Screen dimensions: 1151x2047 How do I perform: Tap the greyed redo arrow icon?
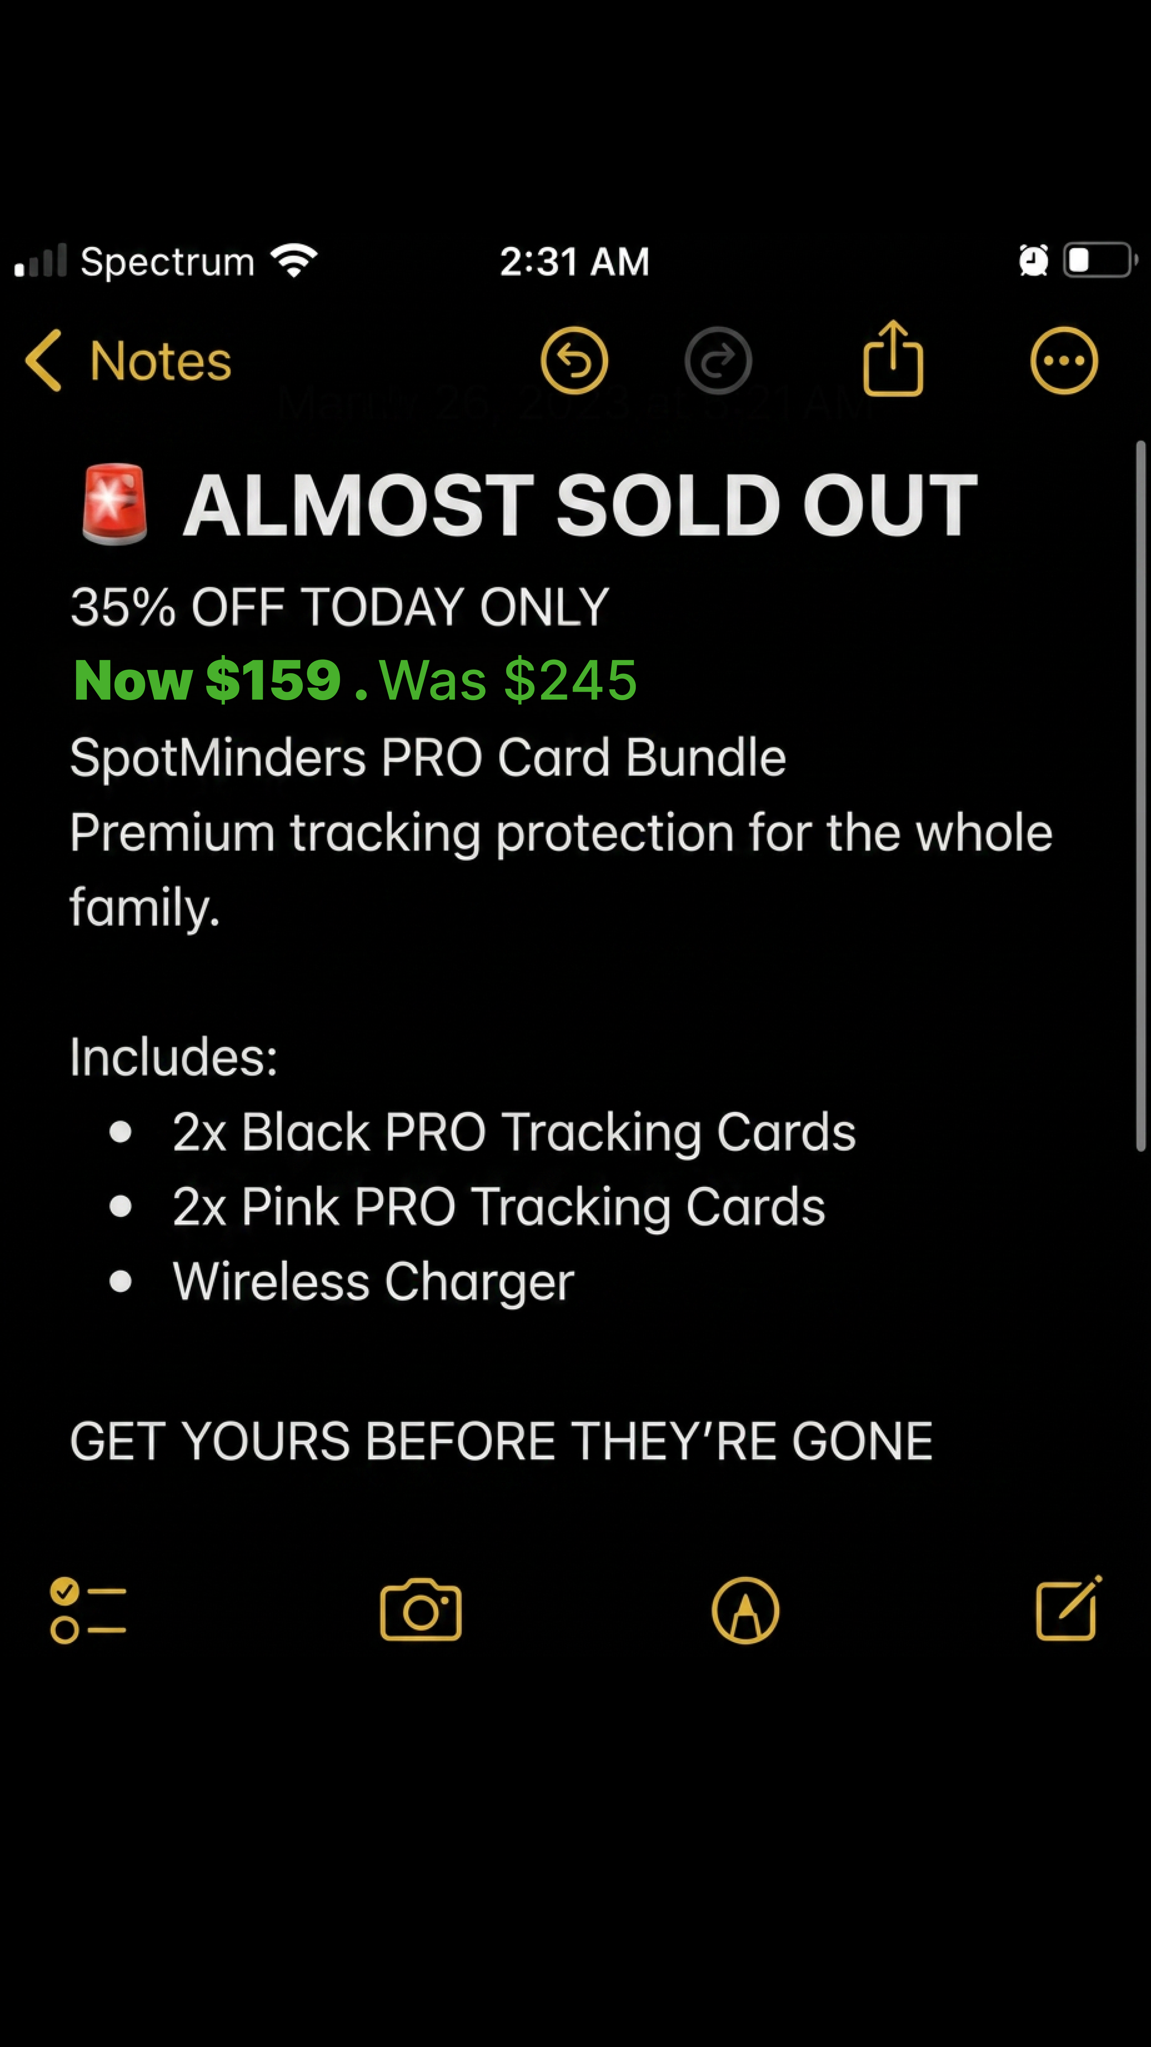(x=718, y=361)
